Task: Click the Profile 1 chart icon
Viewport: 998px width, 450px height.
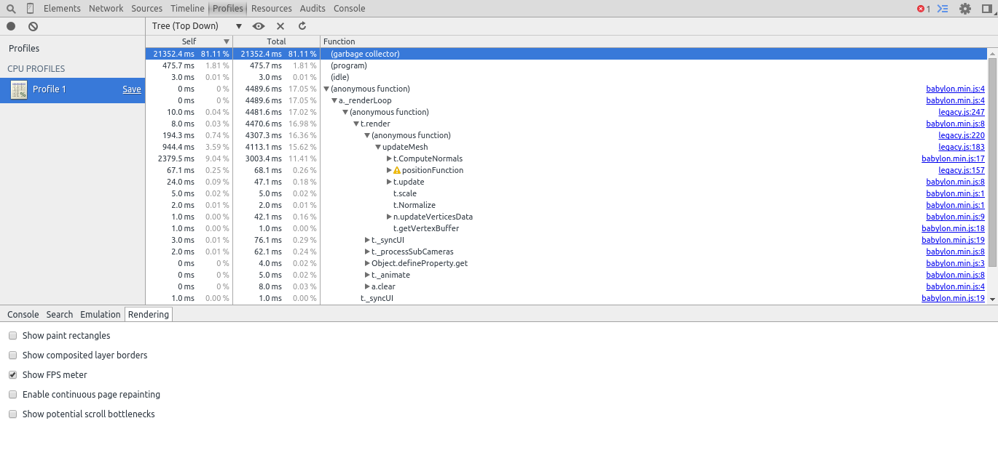Action: pos(19,90)
